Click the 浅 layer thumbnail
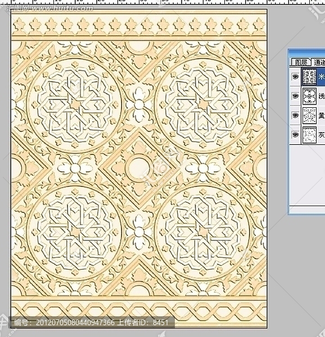 [309, 96]
